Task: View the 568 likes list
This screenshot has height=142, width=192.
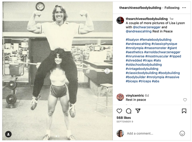Action: 124,118
